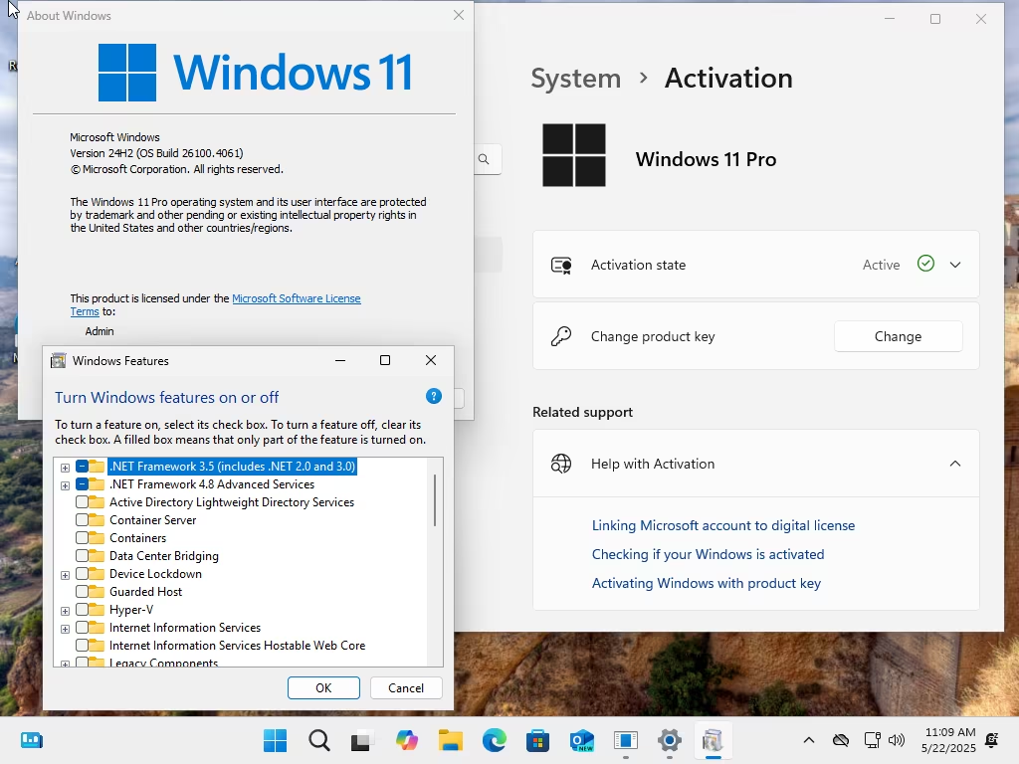
Task: Expand the Hyper-V tree node
Action: click(x=65, y=611)
